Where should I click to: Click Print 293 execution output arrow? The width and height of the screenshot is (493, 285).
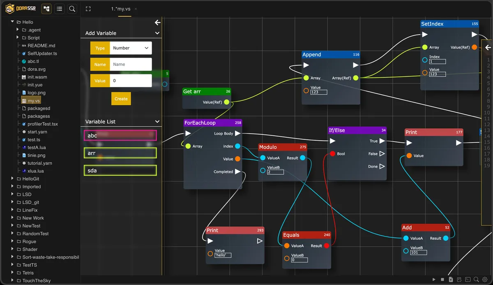[x=260, y=241]
